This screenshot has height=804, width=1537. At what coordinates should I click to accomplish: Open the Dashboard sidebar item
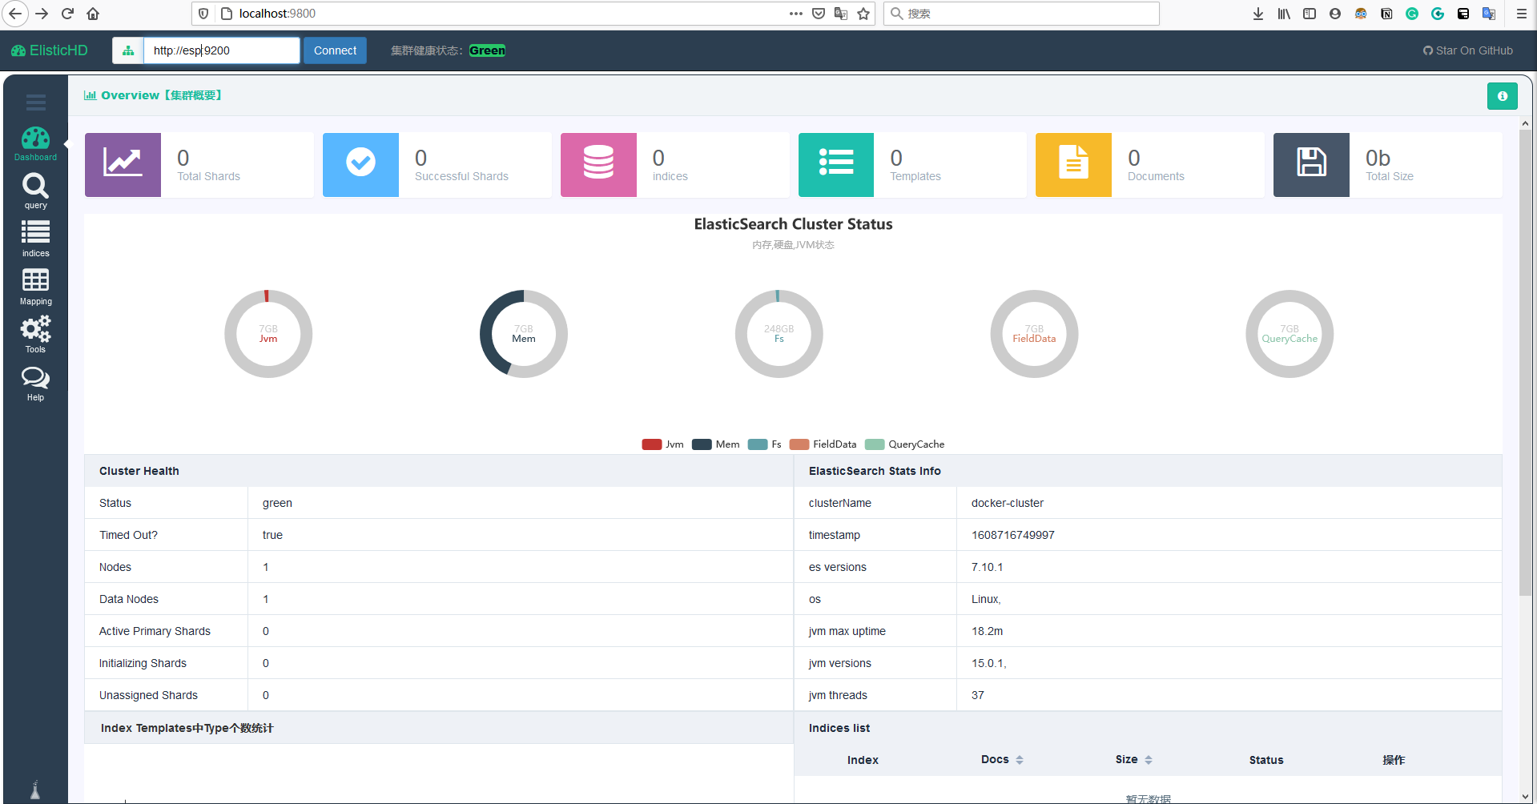coord(35,144)
